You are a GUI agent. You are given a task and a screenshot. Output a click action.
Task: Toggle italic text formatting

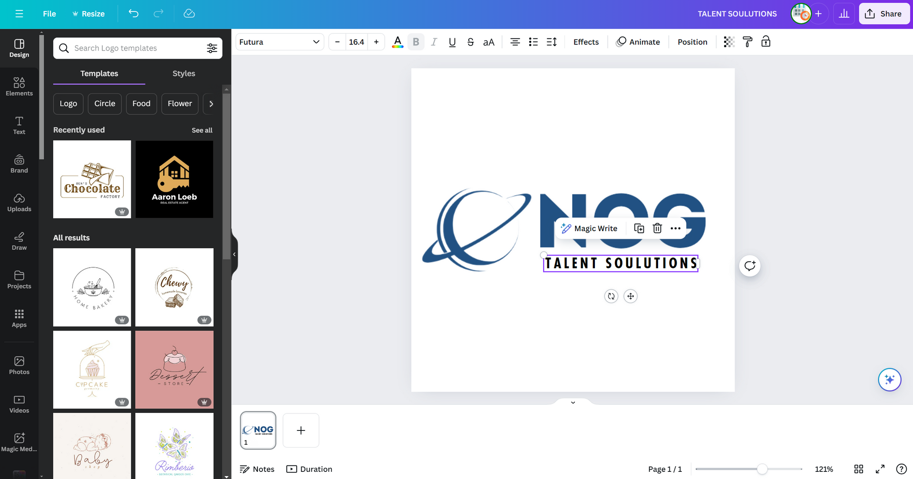(x=434, y=42)
